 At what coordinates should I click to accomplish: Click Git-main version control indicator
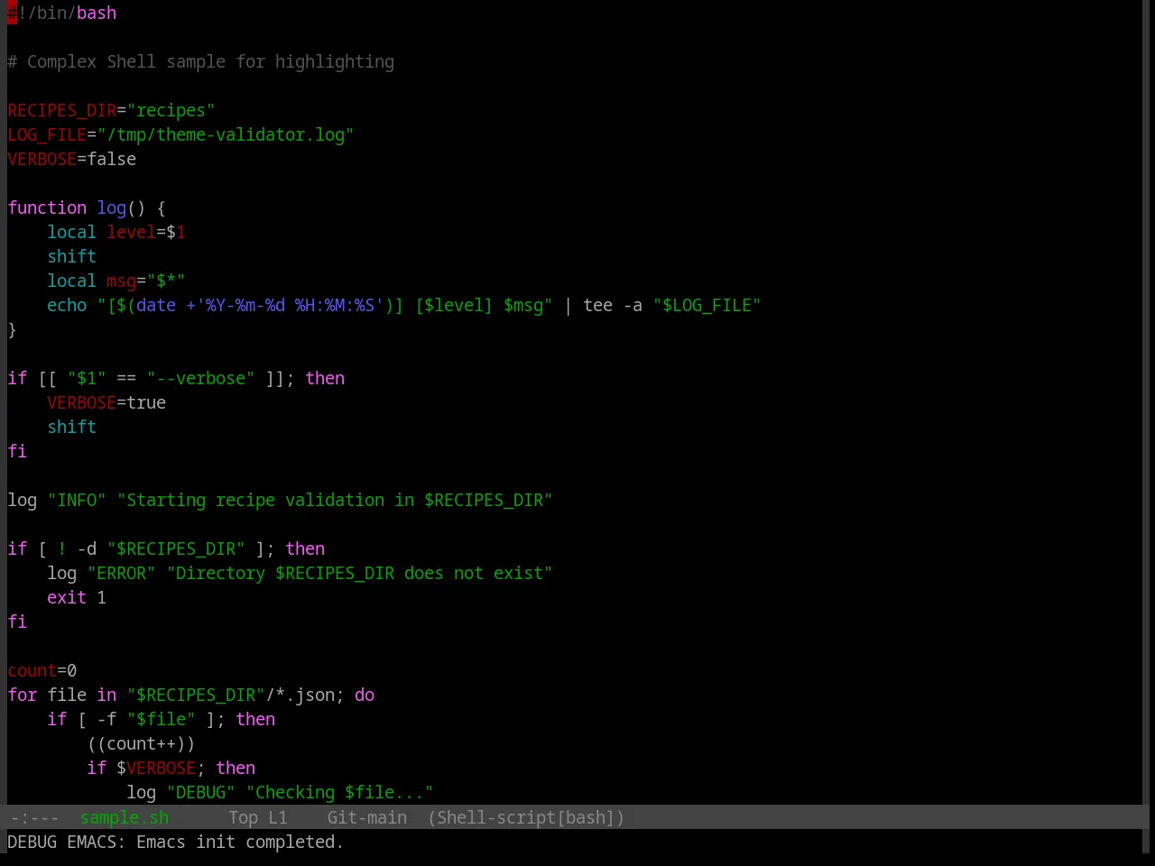click(366, 817)
